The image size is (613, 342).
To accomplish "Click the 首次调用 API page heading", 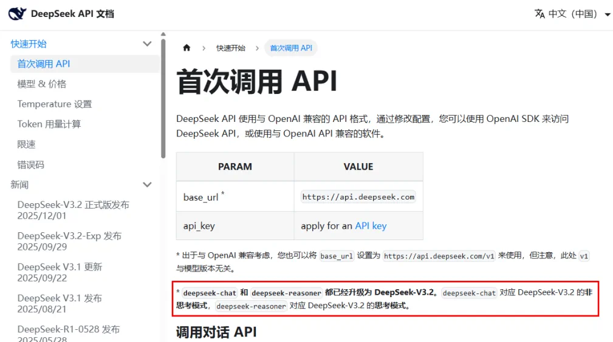I will coord(256,82).
